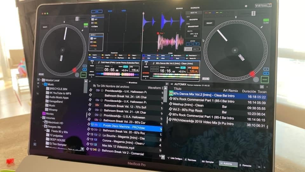Click the SMART button on left deck
This screenshot has width=305, height=172.
tap(45, 27)
